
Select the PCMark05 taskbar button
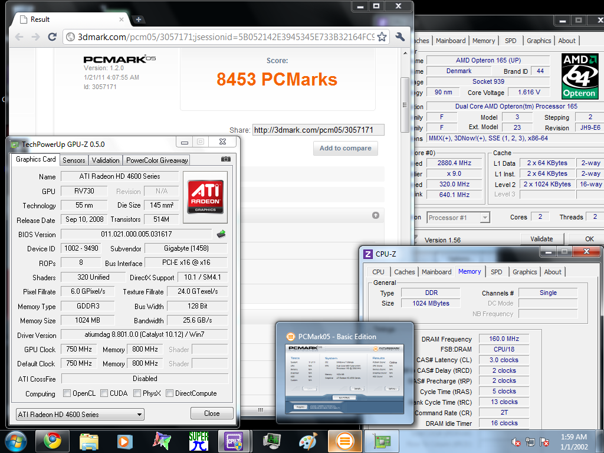(344, 441)
